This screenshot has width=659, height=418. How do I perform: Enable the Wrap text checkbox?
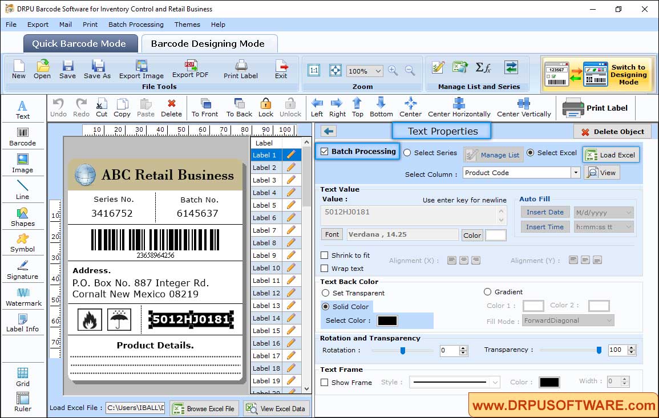point(325,269)
